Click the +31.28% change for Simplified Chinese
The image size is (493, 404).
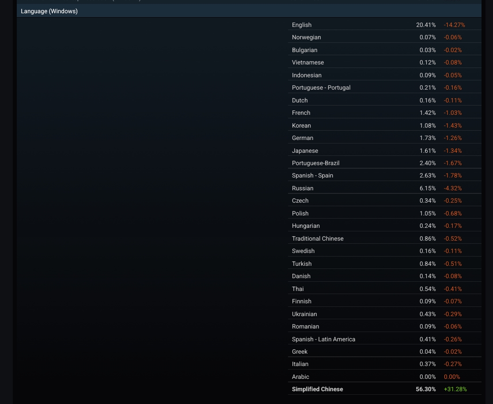(455, 389)
